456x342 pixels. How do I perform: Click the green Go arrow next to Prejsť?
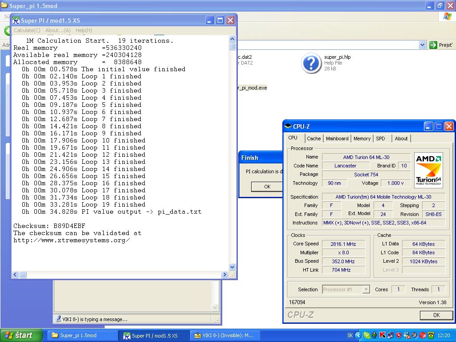pos(433,45)
